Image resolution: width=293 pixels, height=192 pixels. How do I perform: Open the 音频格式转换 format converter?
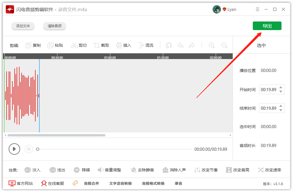[x=153, y=183]
